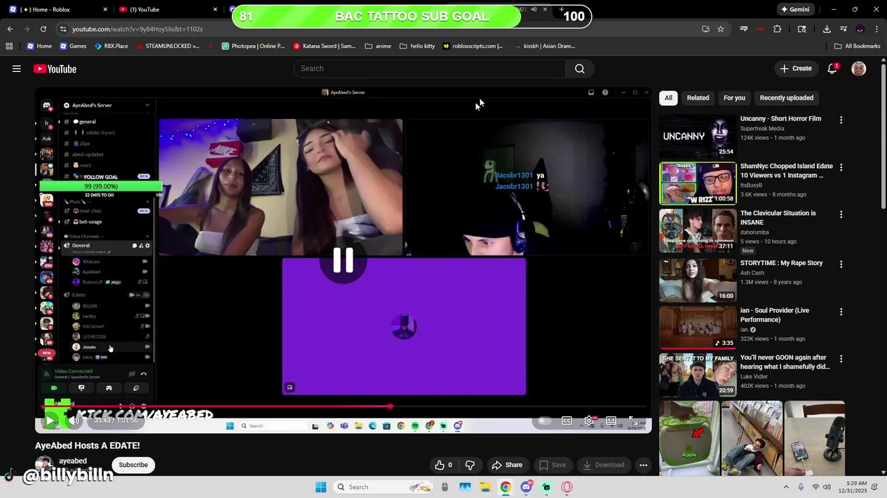
Task: Toggle autoplay switch in player
Action: point(545,421)
